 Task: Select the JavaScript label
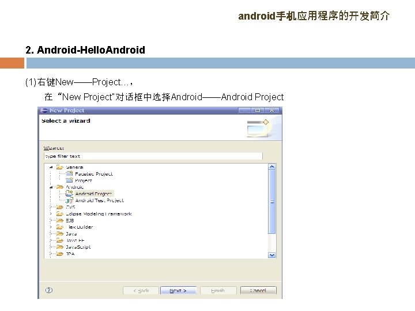click(x=78, y=247)
